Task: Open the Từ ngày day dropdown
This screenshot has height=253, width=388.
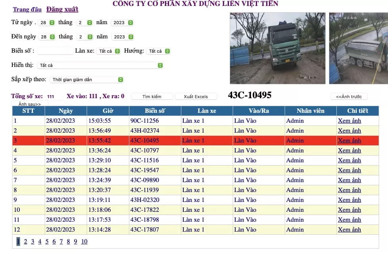Action: (46, 23)
